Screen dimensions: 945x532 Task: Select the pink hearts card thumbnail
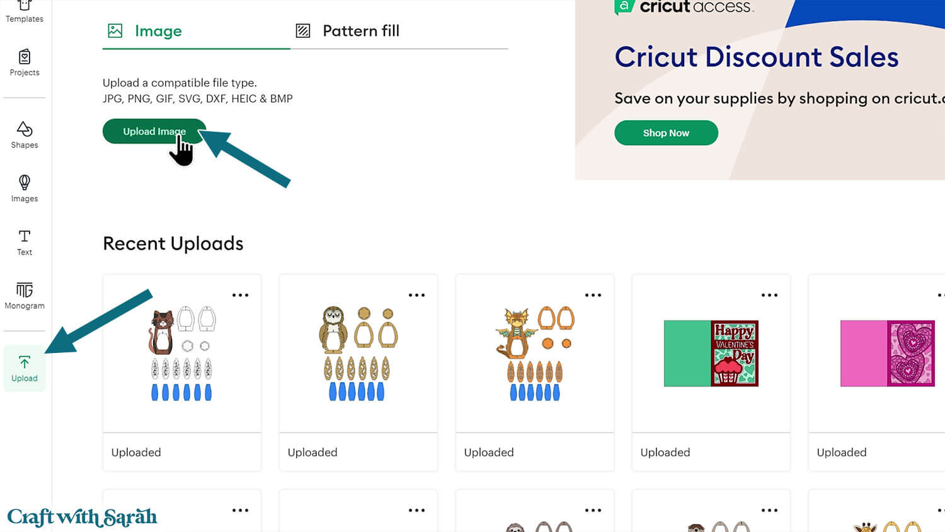pos(886,354)
